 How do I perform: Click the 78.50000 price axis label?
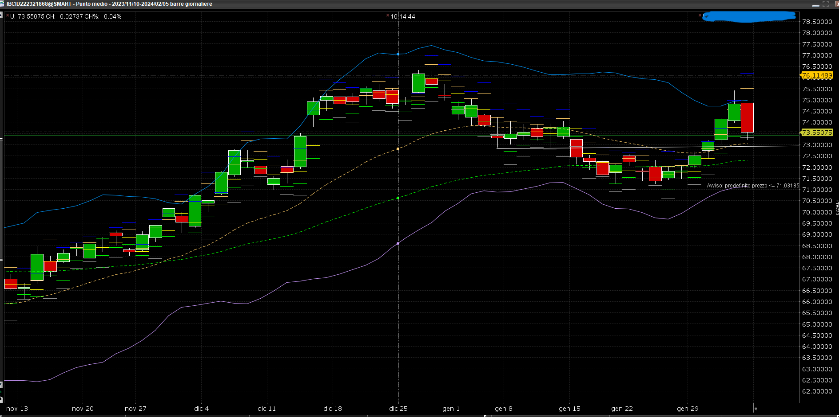[x=817, y=22]
